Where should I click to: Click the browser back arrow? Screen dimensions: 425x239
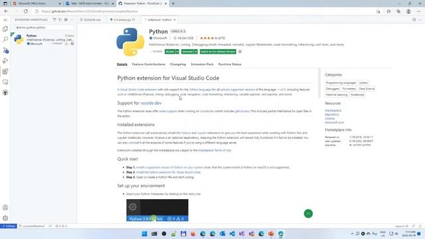tap(6, 11)
